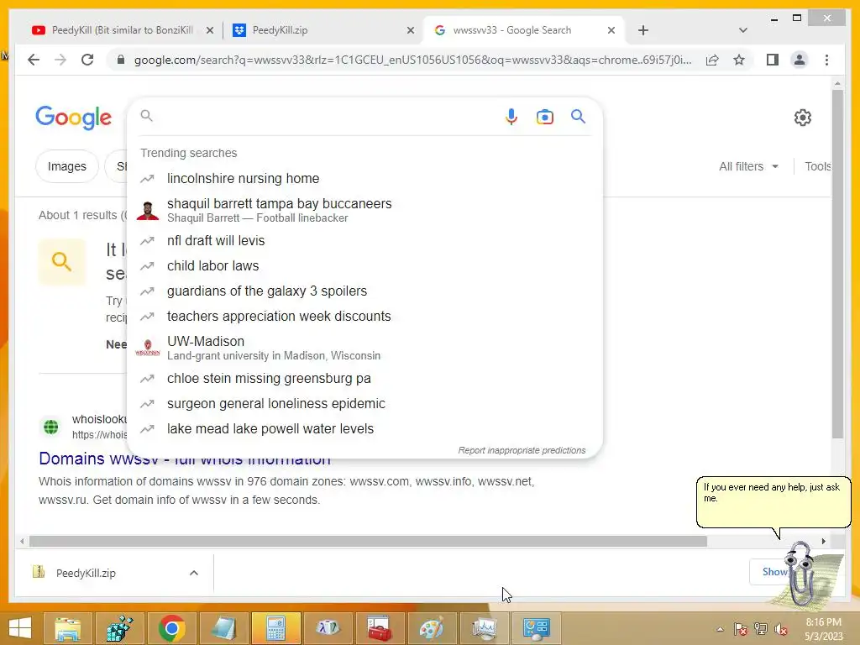
Task: Show hidden system tray icons
Action: [720, 629]
